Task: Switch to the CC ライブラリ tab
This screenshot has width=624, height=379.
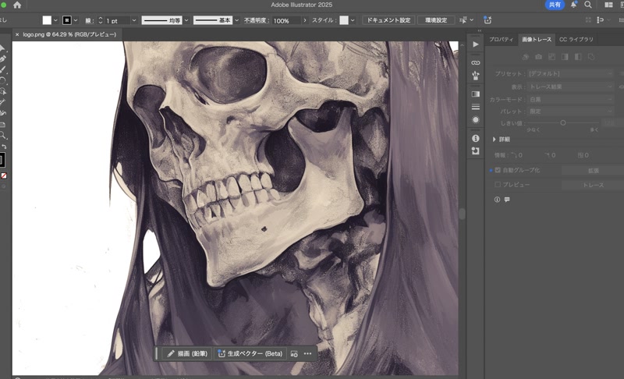Action: click(x=576, y=39)
